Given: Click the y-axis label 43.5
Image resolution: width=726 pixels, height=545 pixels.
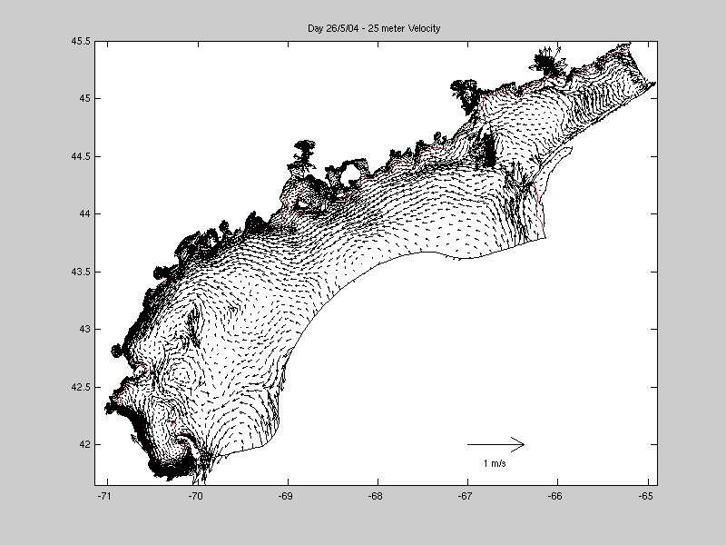Looking at the screenshot, I should click(x=81, y=272).
